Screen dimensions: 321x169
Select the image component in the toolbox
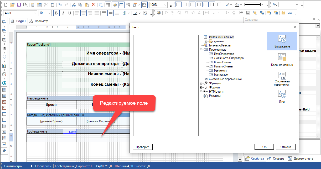click(4, 144)
